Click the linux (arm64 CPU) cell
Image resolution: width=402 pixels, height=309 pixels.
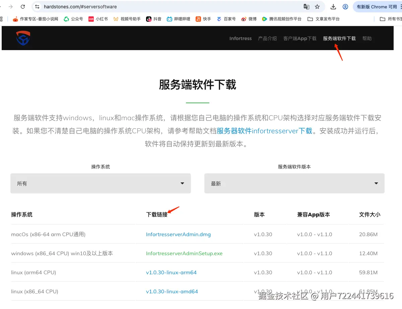(33, 273)
